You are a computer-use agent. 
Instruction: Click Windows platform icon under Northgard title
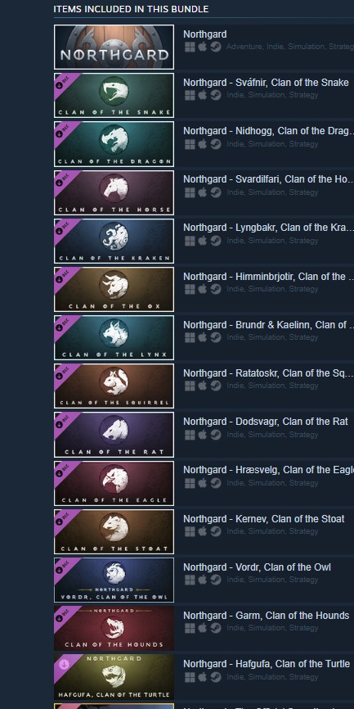tap(190, 47)
